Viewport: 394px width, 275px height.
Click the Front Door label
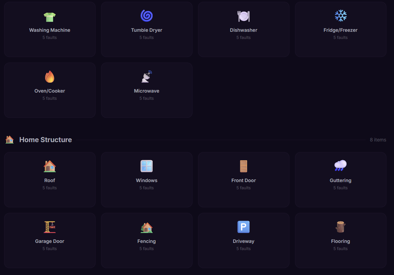tap(243, 180)
